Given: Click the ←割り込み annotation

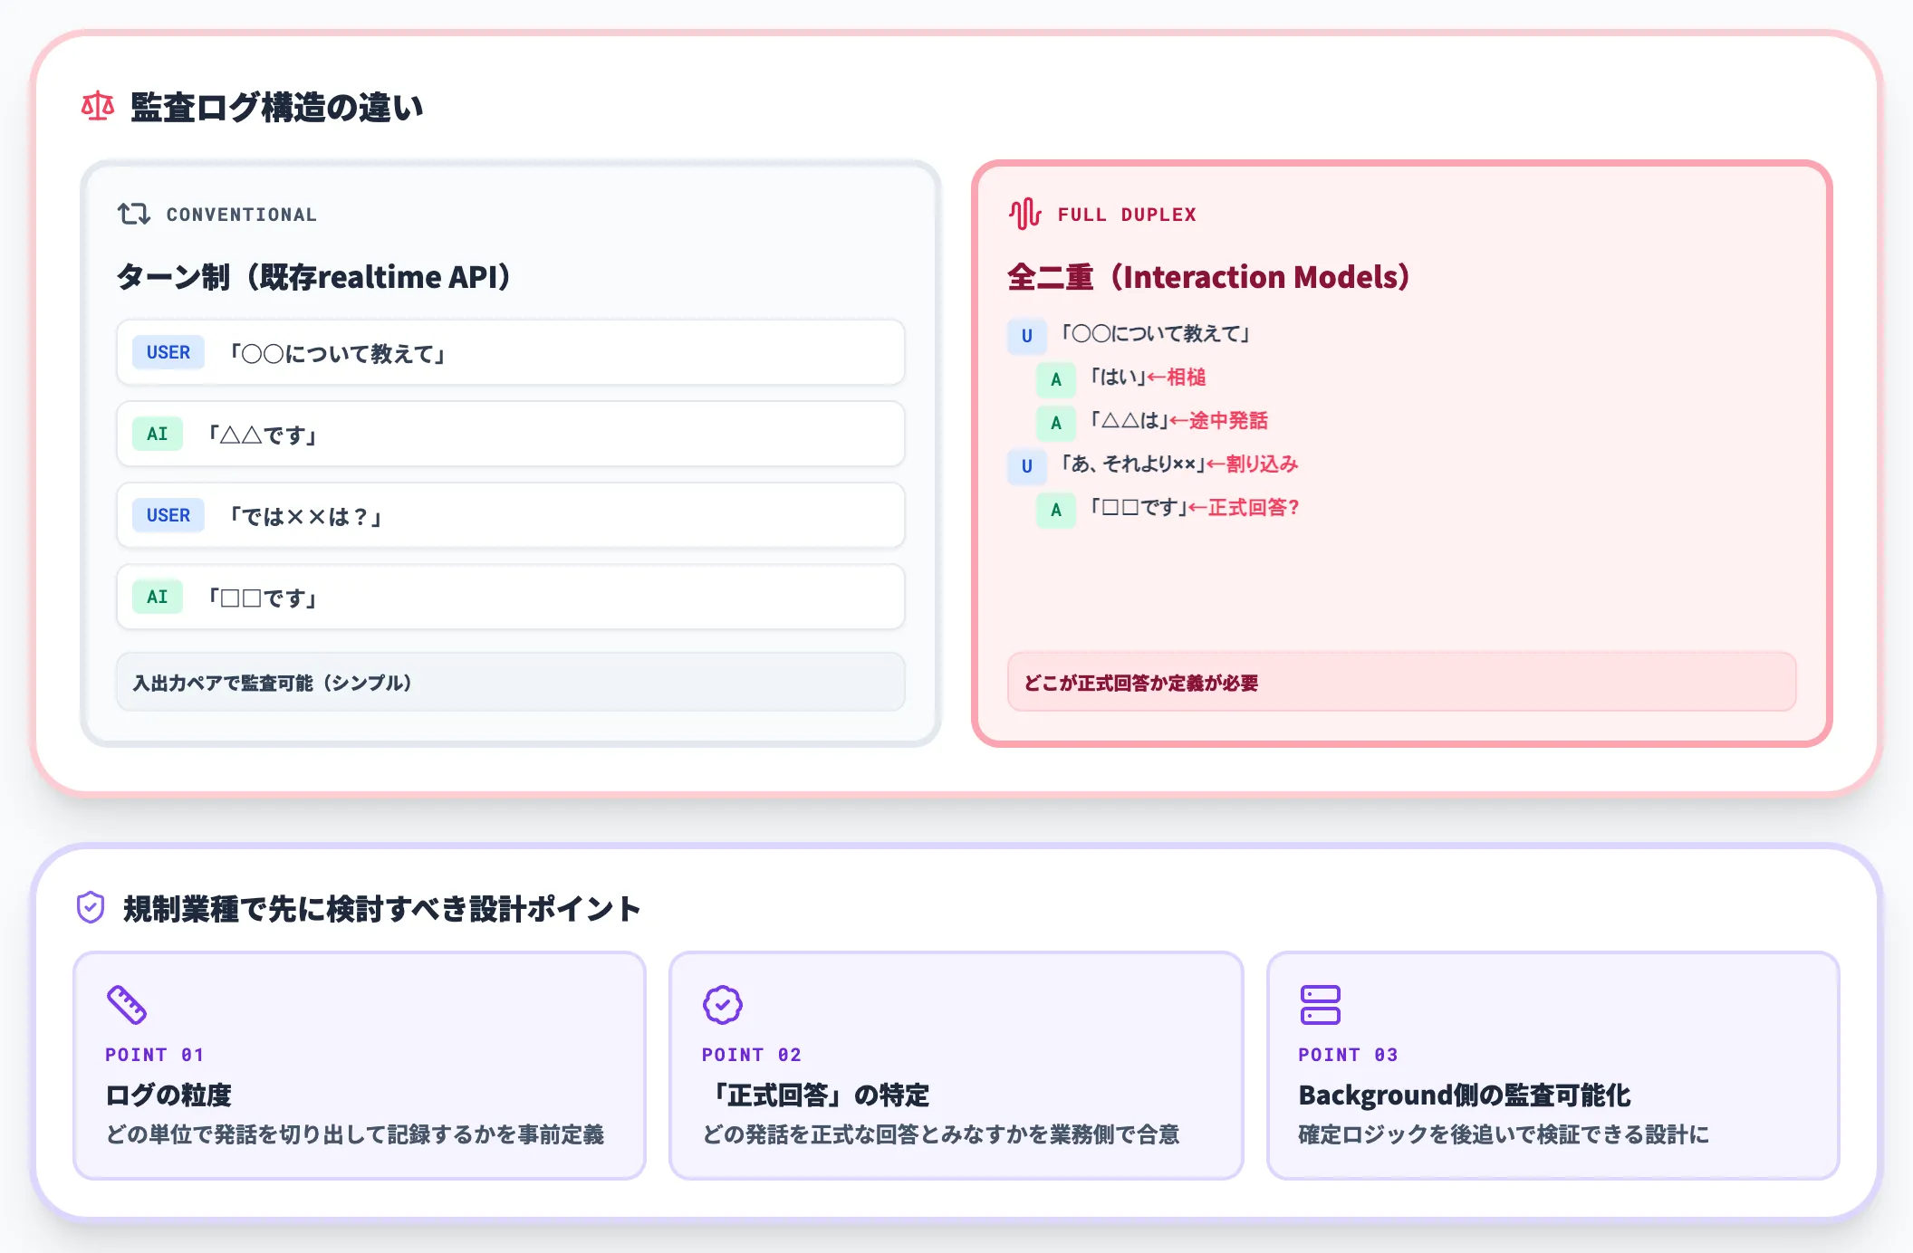Looking at the screenshot, I should (1252, 464).
